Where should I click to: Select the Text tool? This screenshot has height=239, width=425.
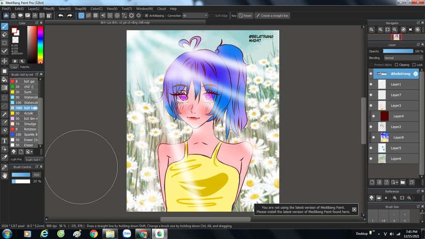(5, 140)
